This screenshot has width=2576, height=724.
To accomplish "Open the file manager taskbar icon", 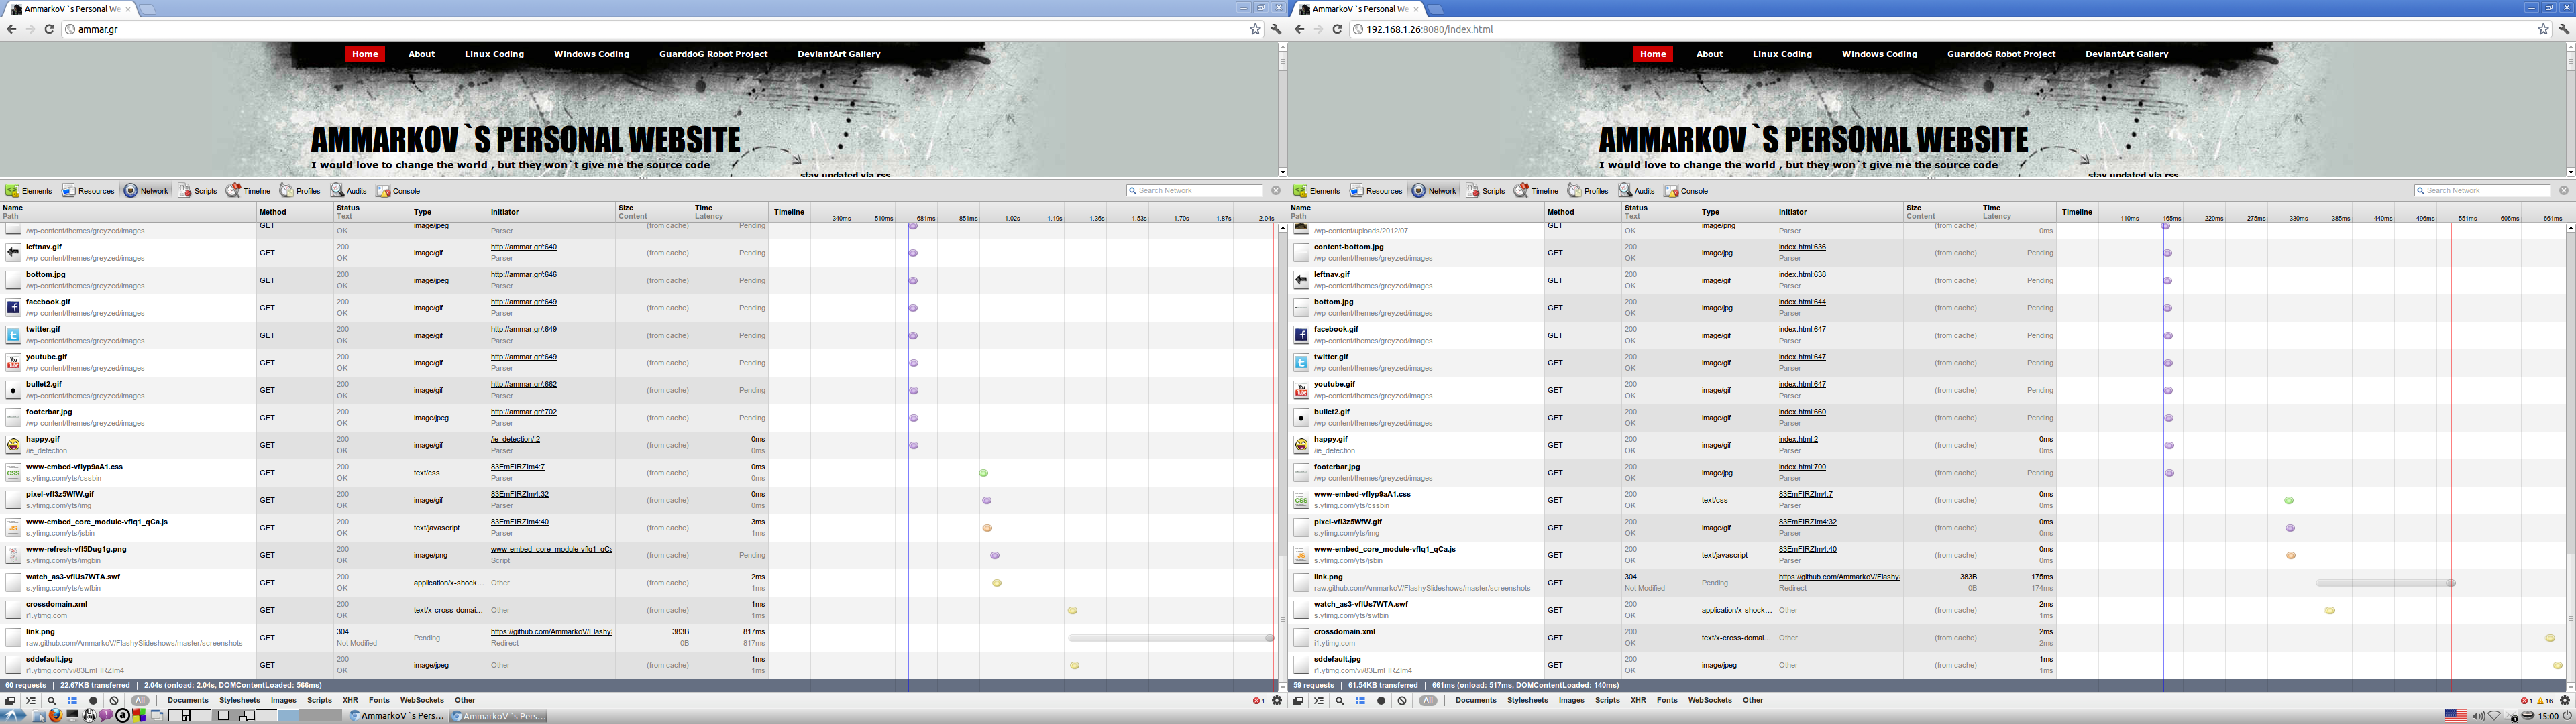I will click(x=38, y=715).
